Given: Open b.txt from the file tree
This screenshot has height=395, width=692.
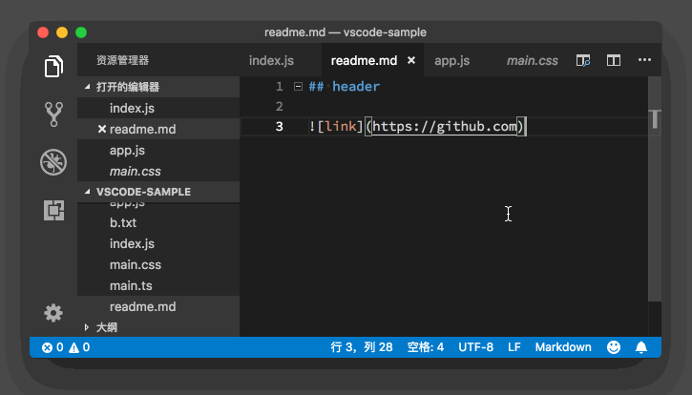Looking at the screenshot, I should point(123,222).
